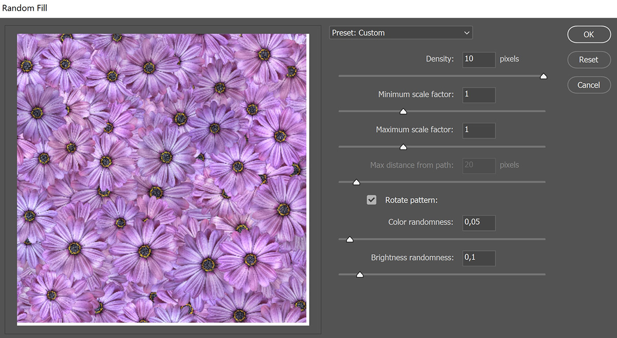Click the Density slider handle
617x338 pixels.
[543, 76]
